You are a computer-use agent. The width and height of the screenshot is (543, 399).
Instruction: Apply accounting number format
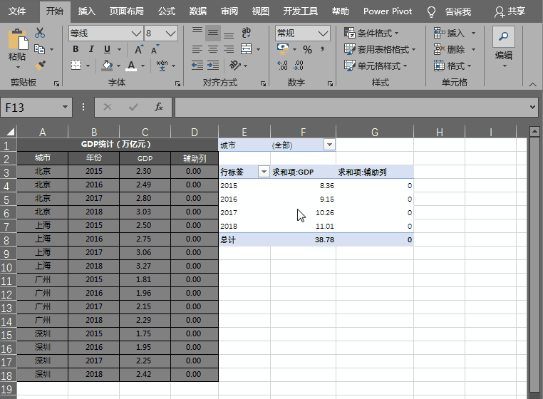[x=283, y=49]
